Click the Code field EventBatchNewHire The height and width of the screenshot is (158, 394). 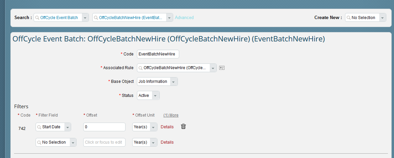point(158,54)
